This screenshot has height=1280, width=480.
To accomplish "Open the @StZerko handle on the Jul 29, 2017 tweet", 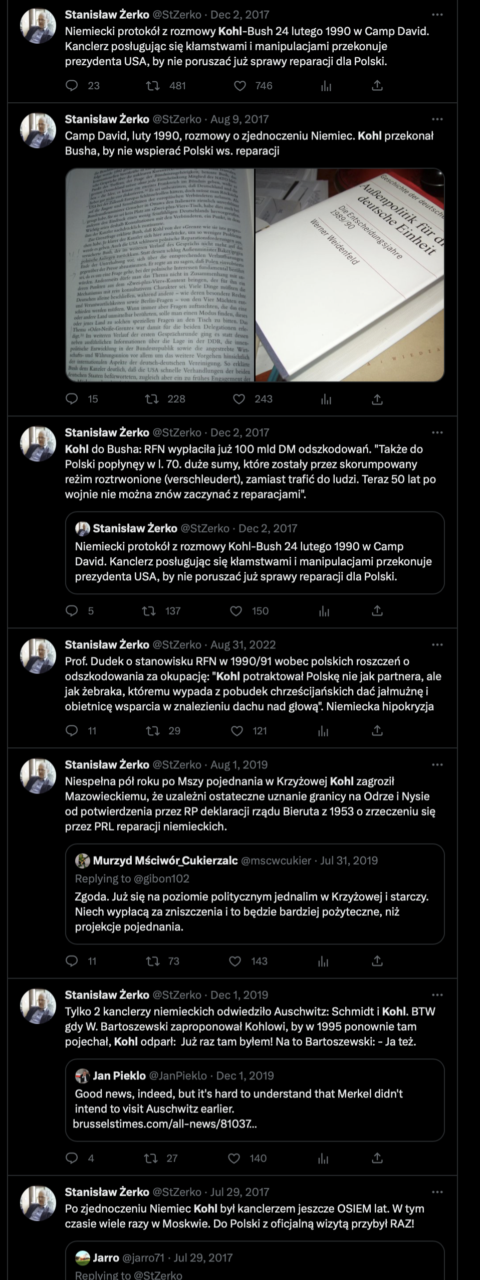I will point(176,1192).
